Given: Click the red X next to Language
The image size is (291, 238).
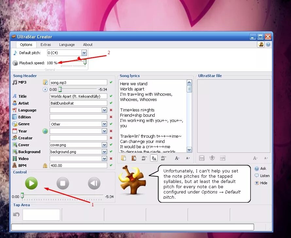Looking at the screenshot, I should coord(111,110).
